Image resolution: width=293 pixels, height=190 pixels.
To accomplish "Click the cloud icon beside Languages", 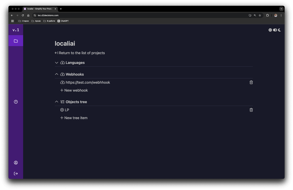I will (x=62, y=63).
